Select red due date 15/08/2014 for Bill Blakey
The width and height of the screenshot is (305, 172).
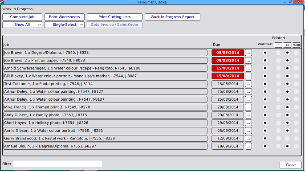[x=228, y=76]
